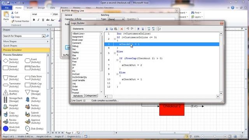Image resolution: width=249 pixels, height=140 pixels.
Task: Switch to Categorized statements tab
Action: click(91, 96)
